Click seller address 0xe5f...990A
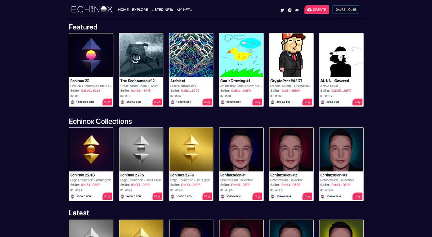432x237 pixels. pos(291,91)
